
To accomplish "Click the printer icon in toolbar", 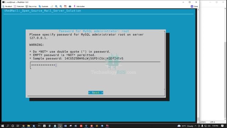I will pos(70,6).
